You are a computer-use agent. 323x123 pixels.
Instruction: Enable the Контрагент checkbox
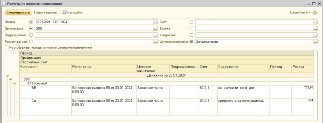click(191, 35)
